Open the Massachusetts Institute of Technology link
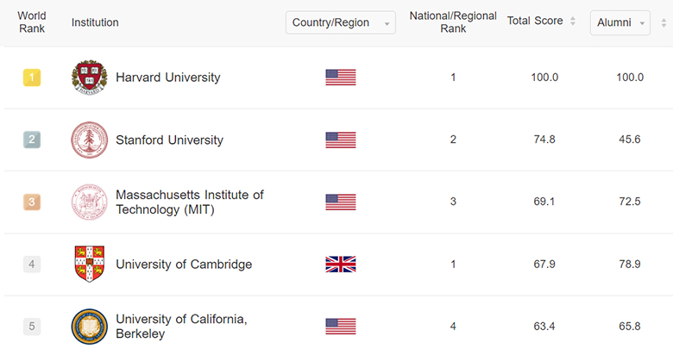 coord(190,202)
